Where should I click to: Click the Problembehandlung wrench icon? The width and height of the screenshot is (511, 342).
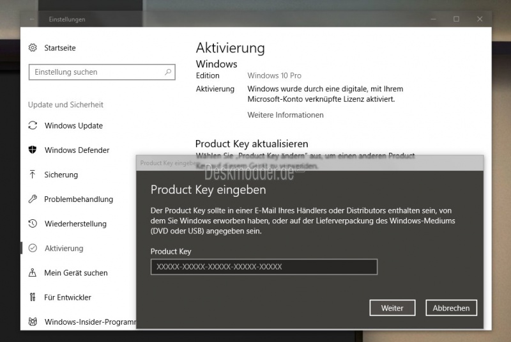coord(33,199)
